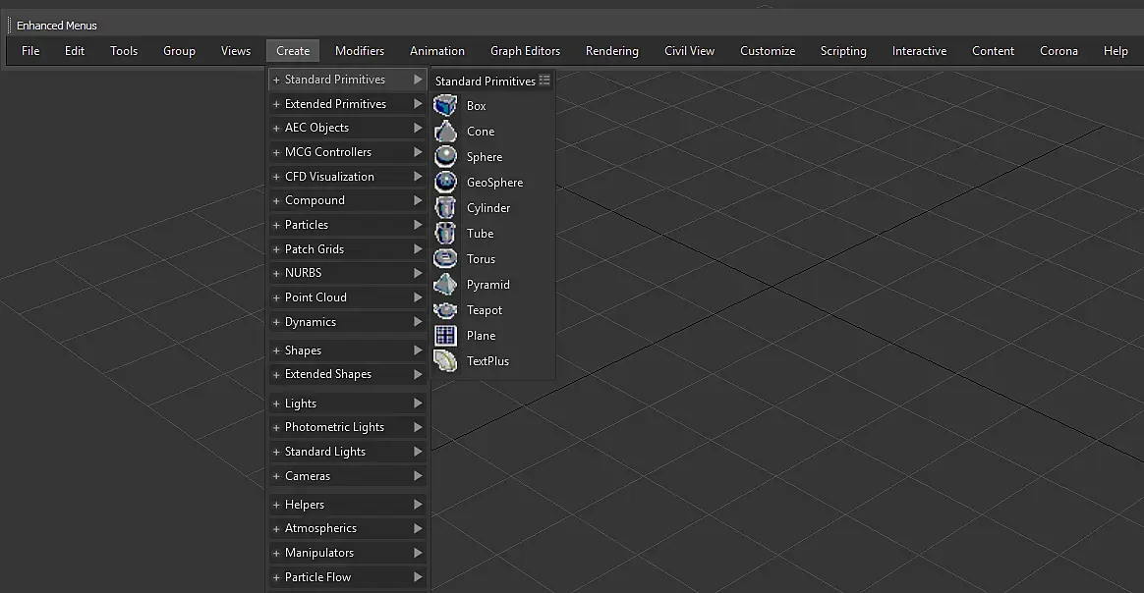The height and width of the screenshot is (593, 1144).
Task: Expand the CFD Visualization submenu arrow
Action: click(418, 177)
